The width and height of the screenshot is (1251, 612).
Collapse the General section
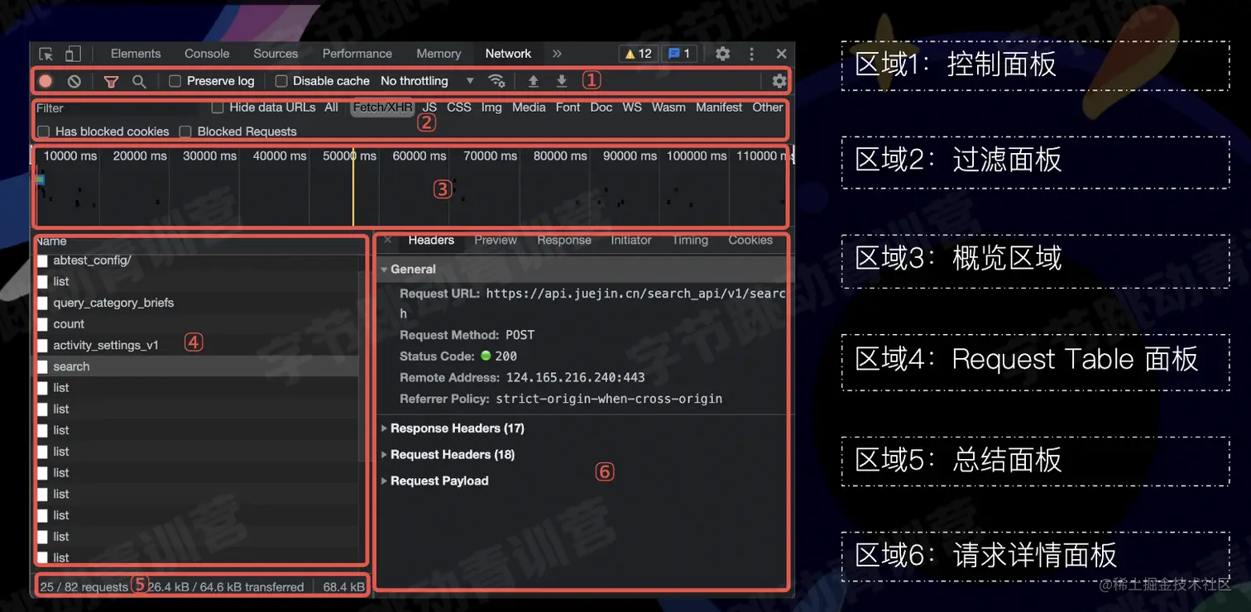(384, 270)
